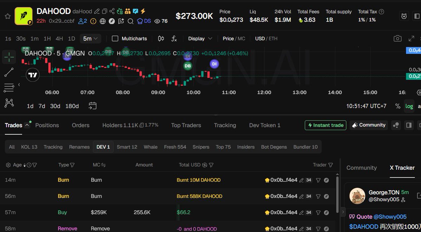Image resolution: width=421 pixels, height=232 pixels.
Task: Collapse the Trades tab chevron
Action: tap(27, 125)
